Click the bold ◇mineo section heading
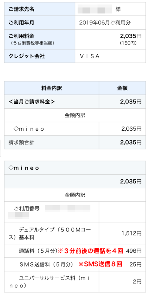 (24, 168)
